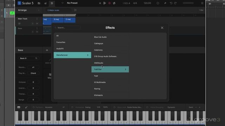Viewport: 225px width, 126px height.
Task: Select the All effects category
Action: click(72, 36)
